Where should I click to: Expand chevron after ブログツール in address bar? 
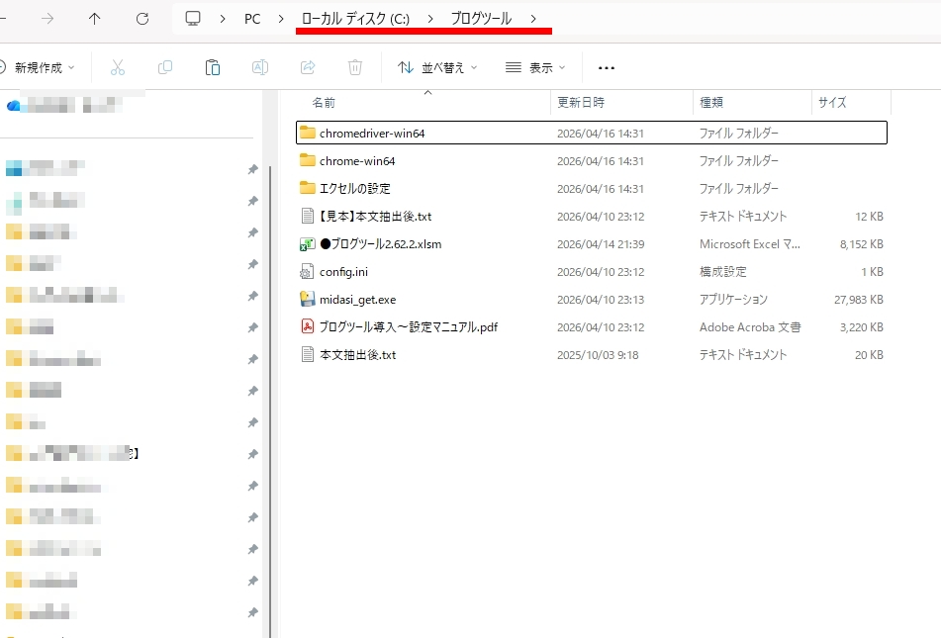click(534, 19)
